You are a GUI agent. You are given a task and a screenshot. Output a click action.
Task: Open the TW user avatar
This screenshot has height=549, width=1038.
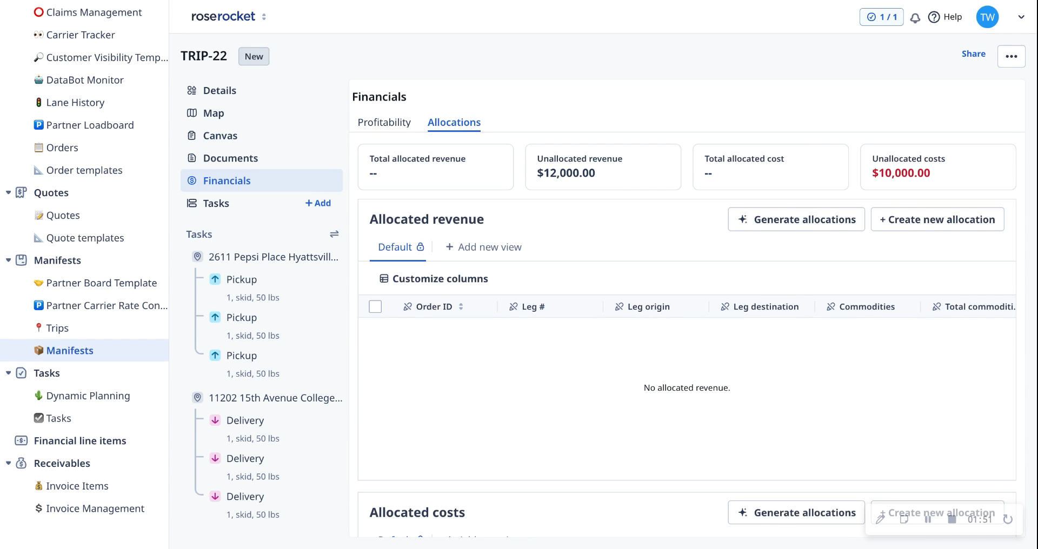coord(987,17)
